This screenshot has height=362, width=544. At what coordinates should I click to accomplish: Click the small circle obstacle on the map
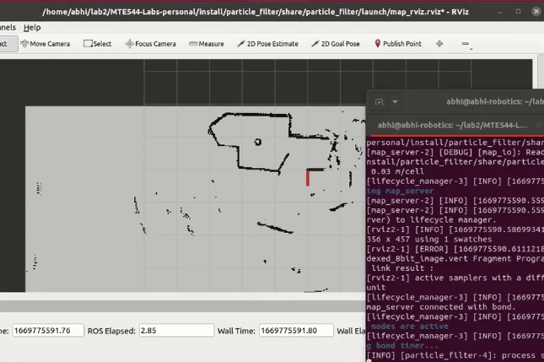click(257, 142)
